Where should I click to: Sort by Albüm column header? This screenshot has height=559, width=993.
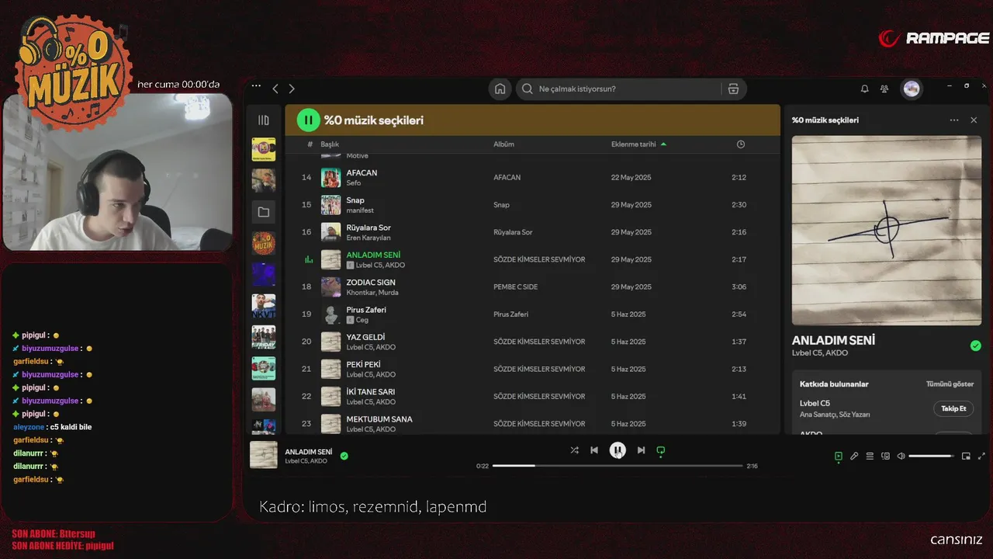[x=503, y=144]
